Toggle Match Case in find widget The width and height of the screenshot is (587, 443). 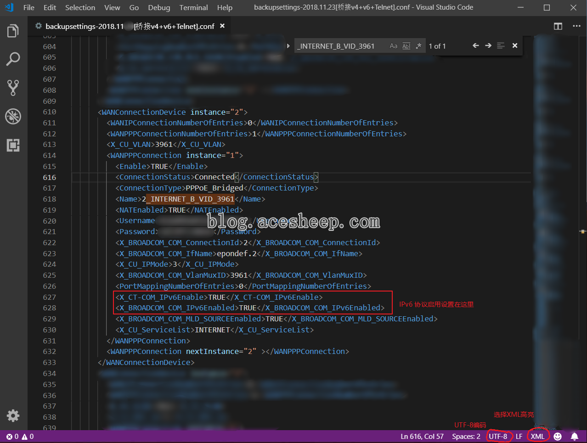[394, 46]
